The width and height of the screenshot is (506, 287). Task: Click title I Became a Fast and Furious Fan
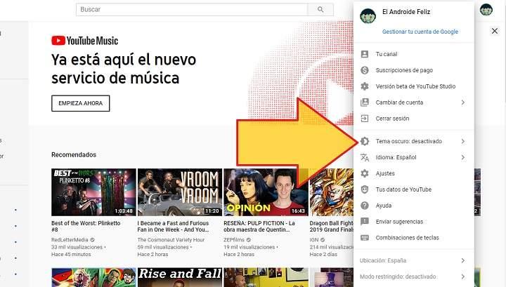[174, 227]
